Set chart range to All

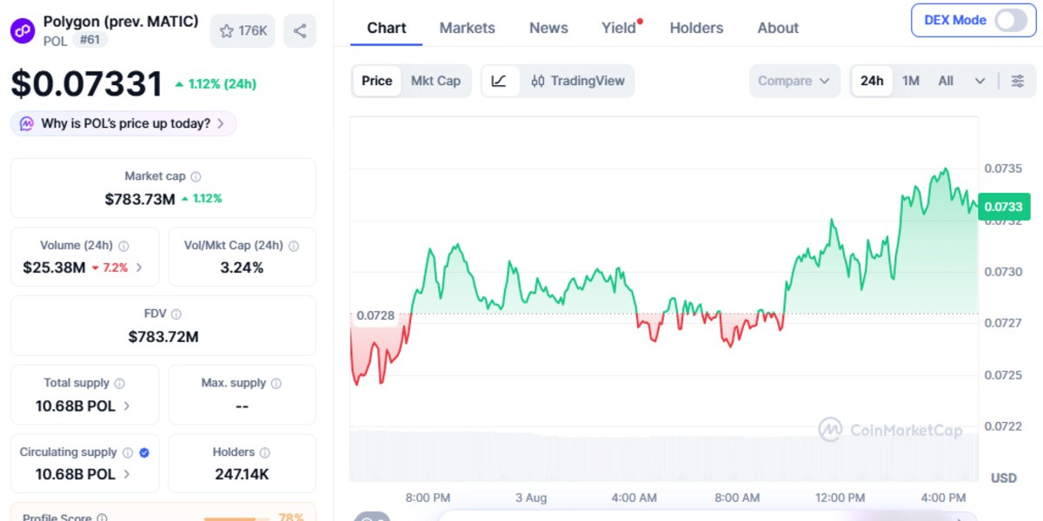tap(946, 81)
